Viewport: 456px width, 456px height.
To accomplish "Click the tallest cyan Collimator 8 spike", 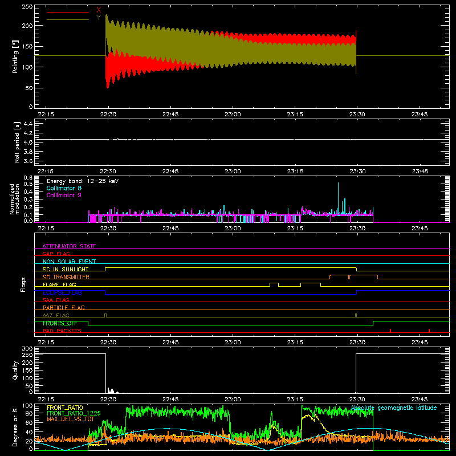I will click(338, 198).
